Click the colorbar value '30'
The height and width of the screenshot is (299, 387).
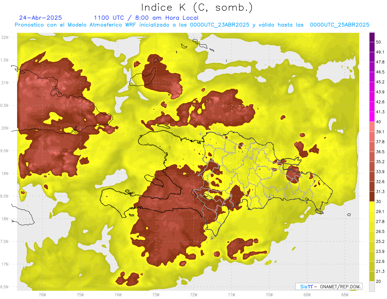pos(379,202)
